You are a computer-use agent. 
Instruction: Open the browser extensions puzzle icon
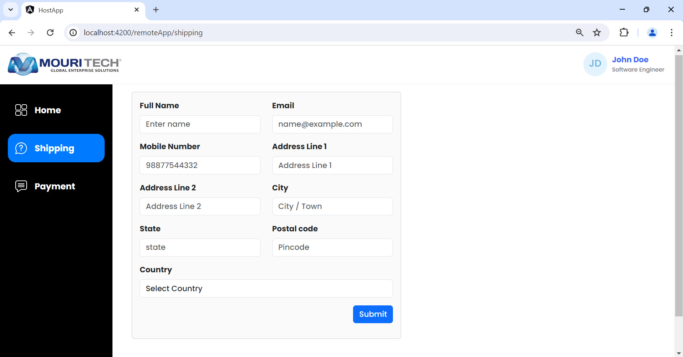click(624, 33)
